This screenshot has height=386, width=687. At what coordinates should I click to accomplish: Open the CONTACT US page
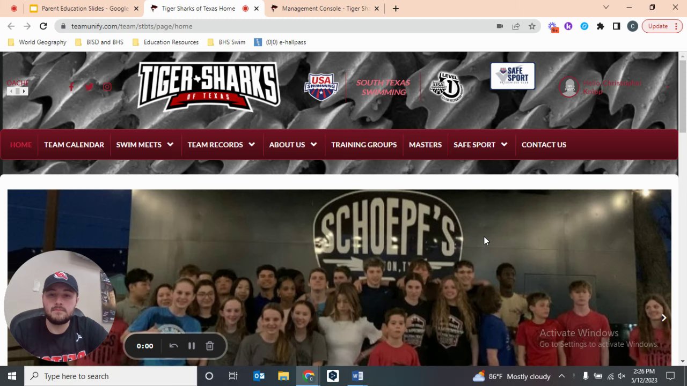(x=544, y=145)
